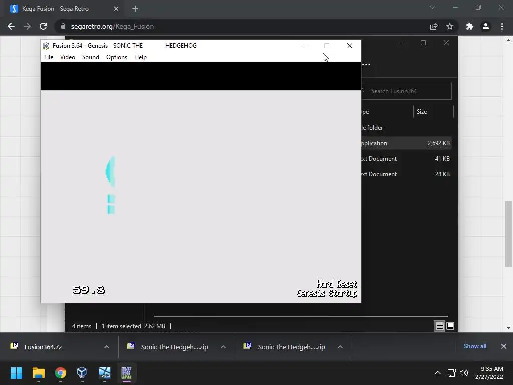Open the Chrome profile icon
The height and width of the screenshot is (385, 513).
tap(486, 26)
